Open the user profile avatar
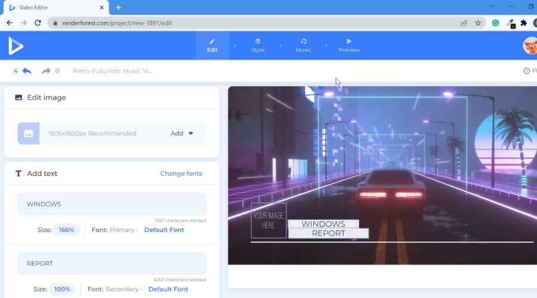The width and height of the screenshot is (537, 298). click(530, 45)
